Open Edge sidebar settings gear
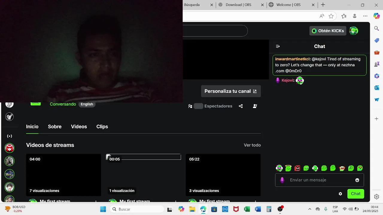This screenshot has width=383, height=215. [377, 196]
